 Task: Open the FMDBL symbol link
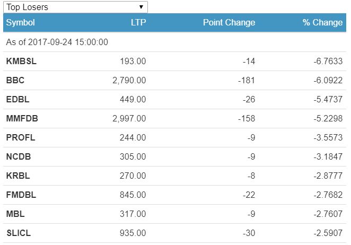point(21,195)
